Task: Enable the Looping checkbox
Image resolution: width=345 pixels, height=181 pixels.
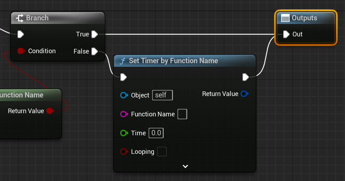Action: pyautogui.click(x=162, y=151)
